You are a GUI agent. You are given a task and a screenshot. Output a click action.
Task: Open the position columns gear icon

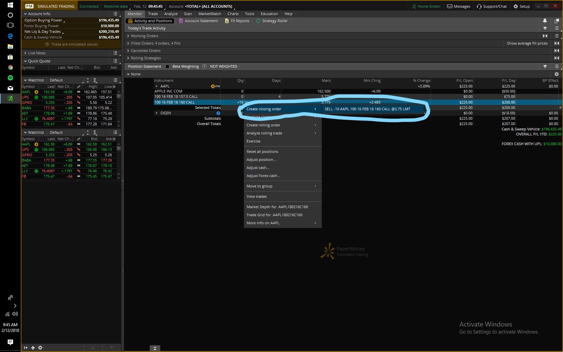click(x=557, y=74)
